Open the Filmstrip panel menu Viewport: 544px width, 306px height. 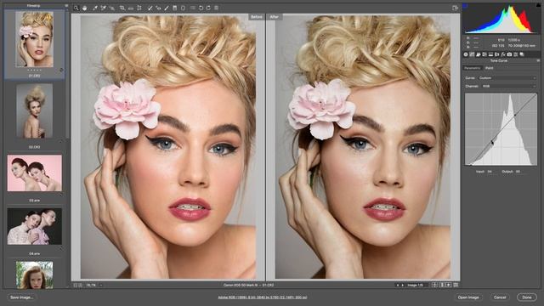pyautogui.click(x=66, y=6)
